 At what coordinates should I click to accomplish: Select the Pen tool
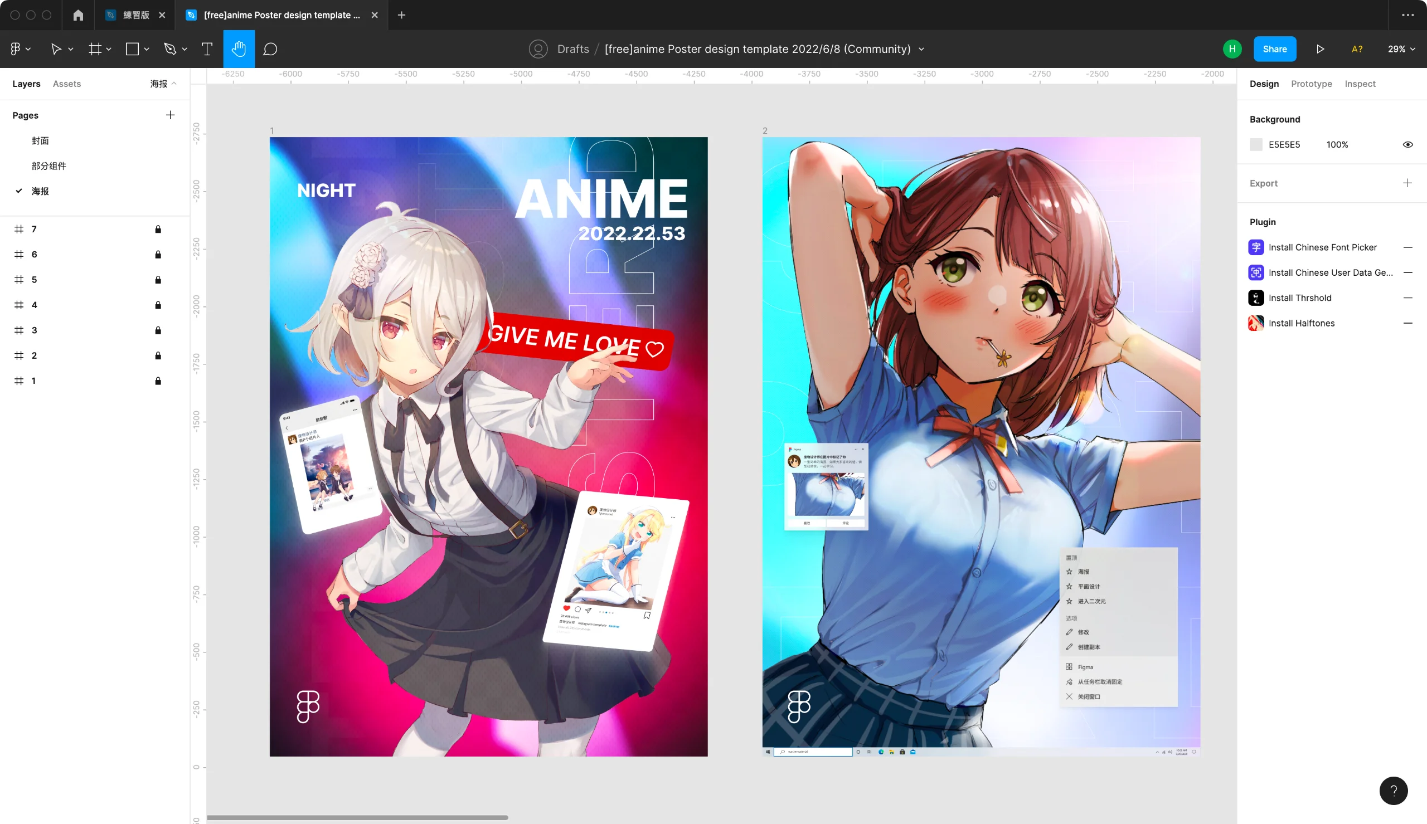point(169,49)
